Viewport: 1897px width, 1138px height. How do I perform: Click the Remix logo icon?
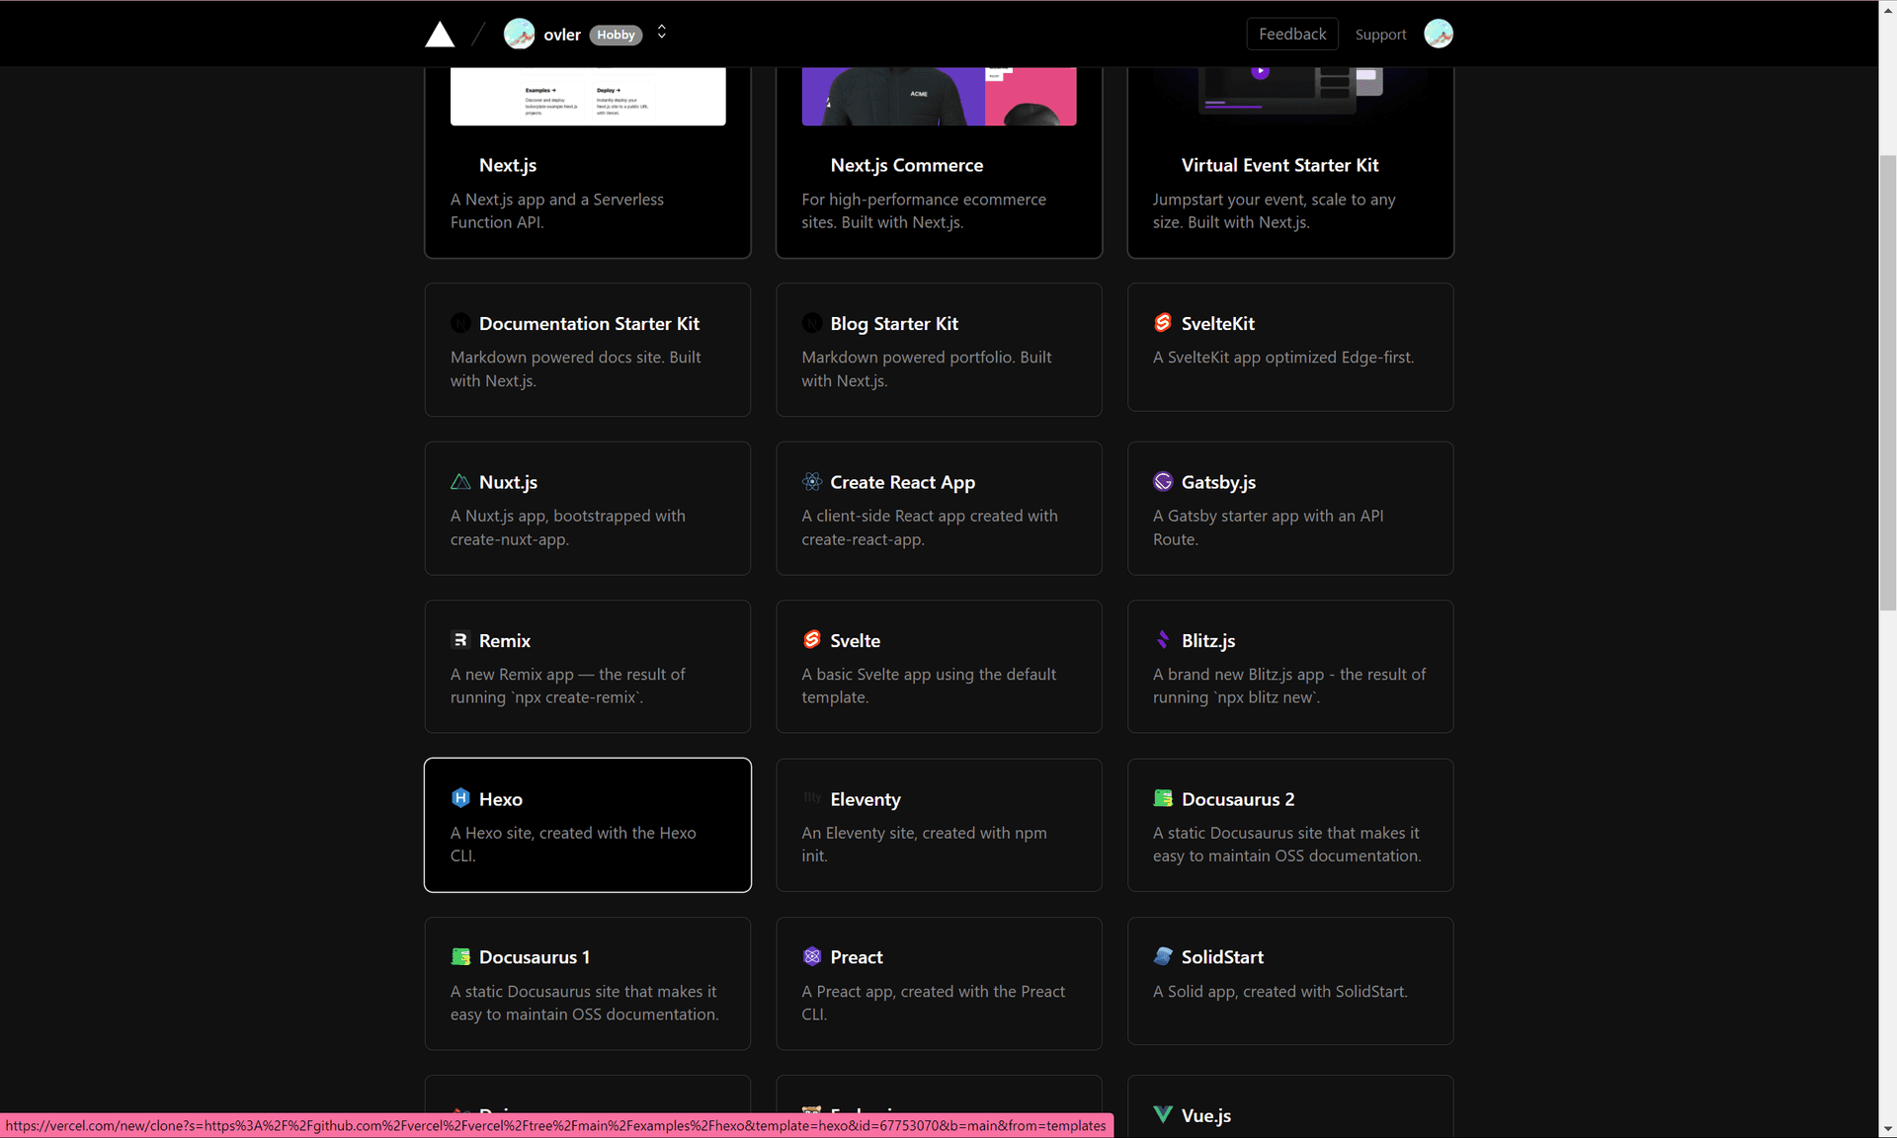(x=460, y=640)
